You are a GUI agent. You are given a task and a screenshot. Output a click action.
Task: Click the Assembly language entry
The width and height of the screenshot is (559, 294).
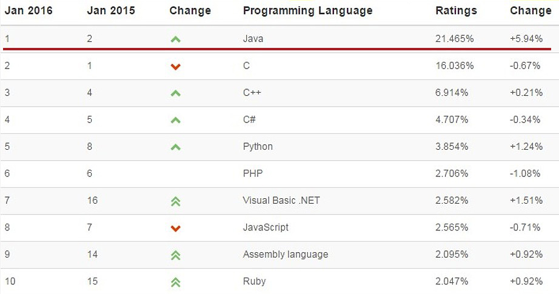(x=286, y=255)
